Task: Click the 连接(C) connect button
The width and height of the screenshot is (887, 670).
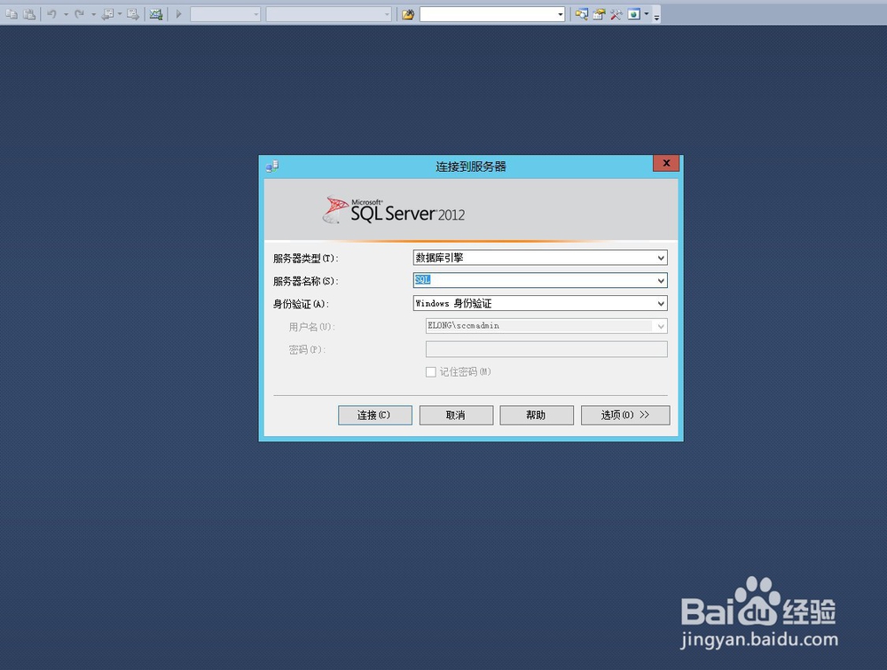Action: [x=375, y=415]
